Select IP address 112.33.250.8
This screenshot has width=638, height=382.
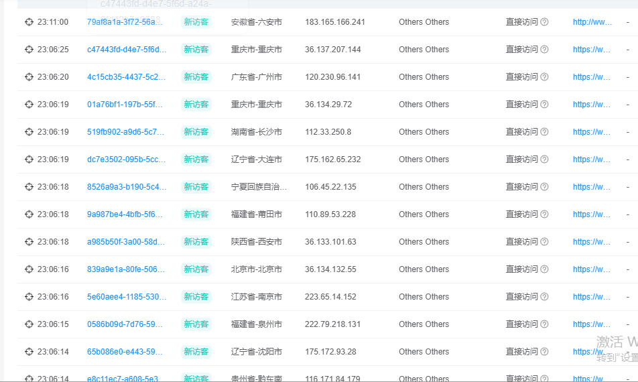click(x=328, y=132)
